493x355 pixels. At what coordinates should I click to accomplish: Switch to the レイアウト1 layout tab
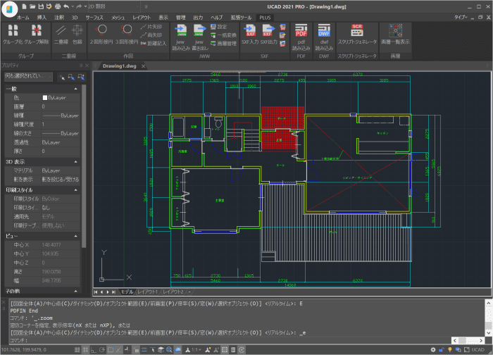[x=147, y=292]
